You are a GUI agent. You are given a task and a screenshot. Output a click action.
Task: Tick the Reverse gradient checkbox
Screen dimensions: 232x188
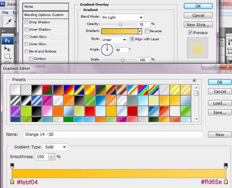[x=147, y=31]
